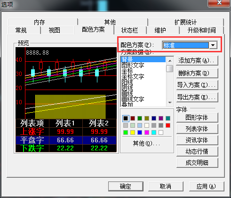This screenshot has width=231, height=198.
Task: Pick the light blue swatch
Action: coord(140,125)
